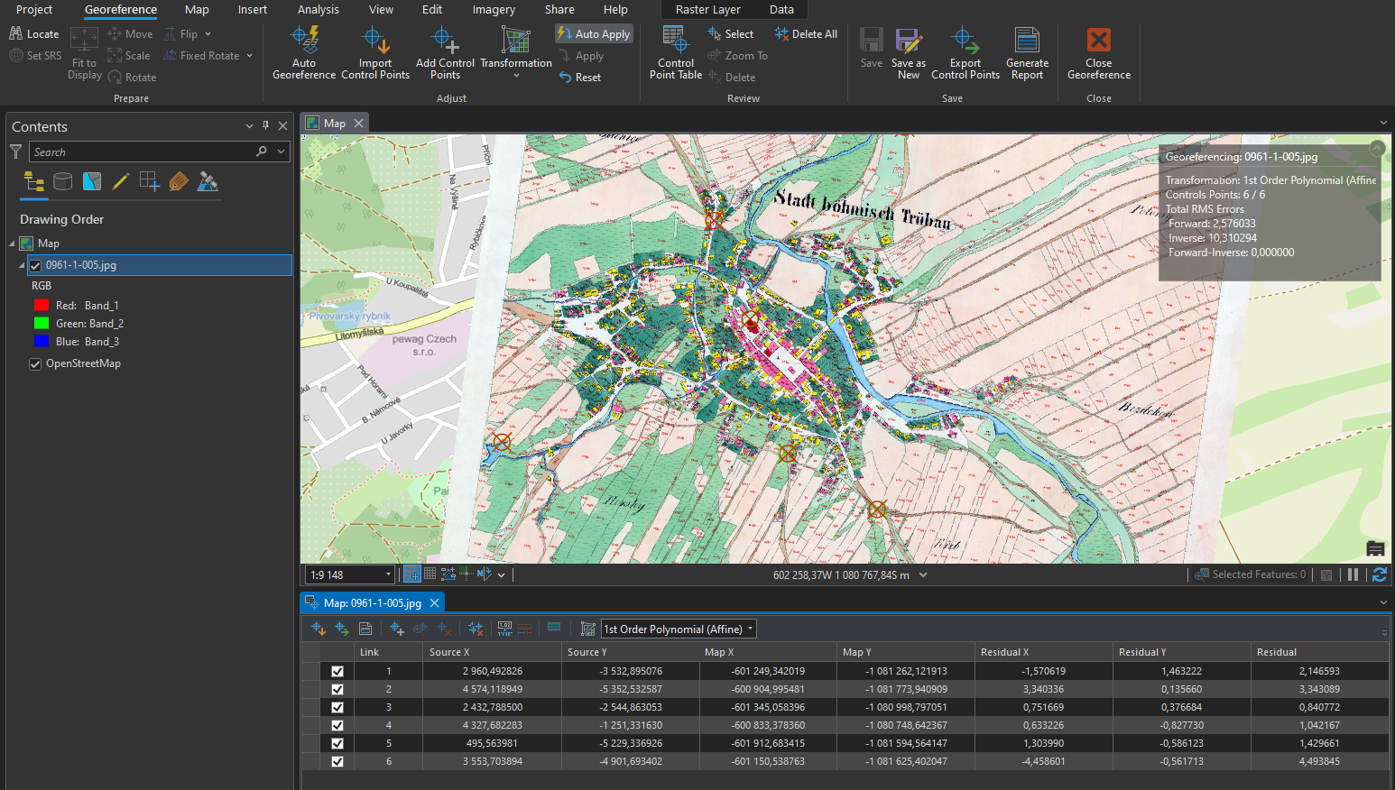Open the map scale 1:9 148 dropdown
Screen dimensions: 1395x790
tap(388, 574)
